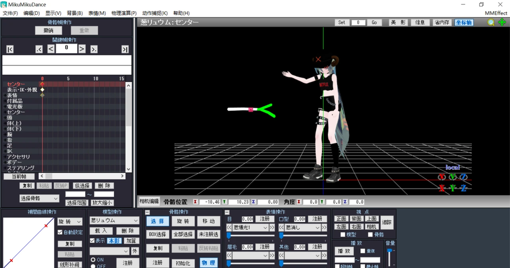Adjust the 音量 volume slider
The width and height of the screenshot is (510, 268).
[390, 250]
